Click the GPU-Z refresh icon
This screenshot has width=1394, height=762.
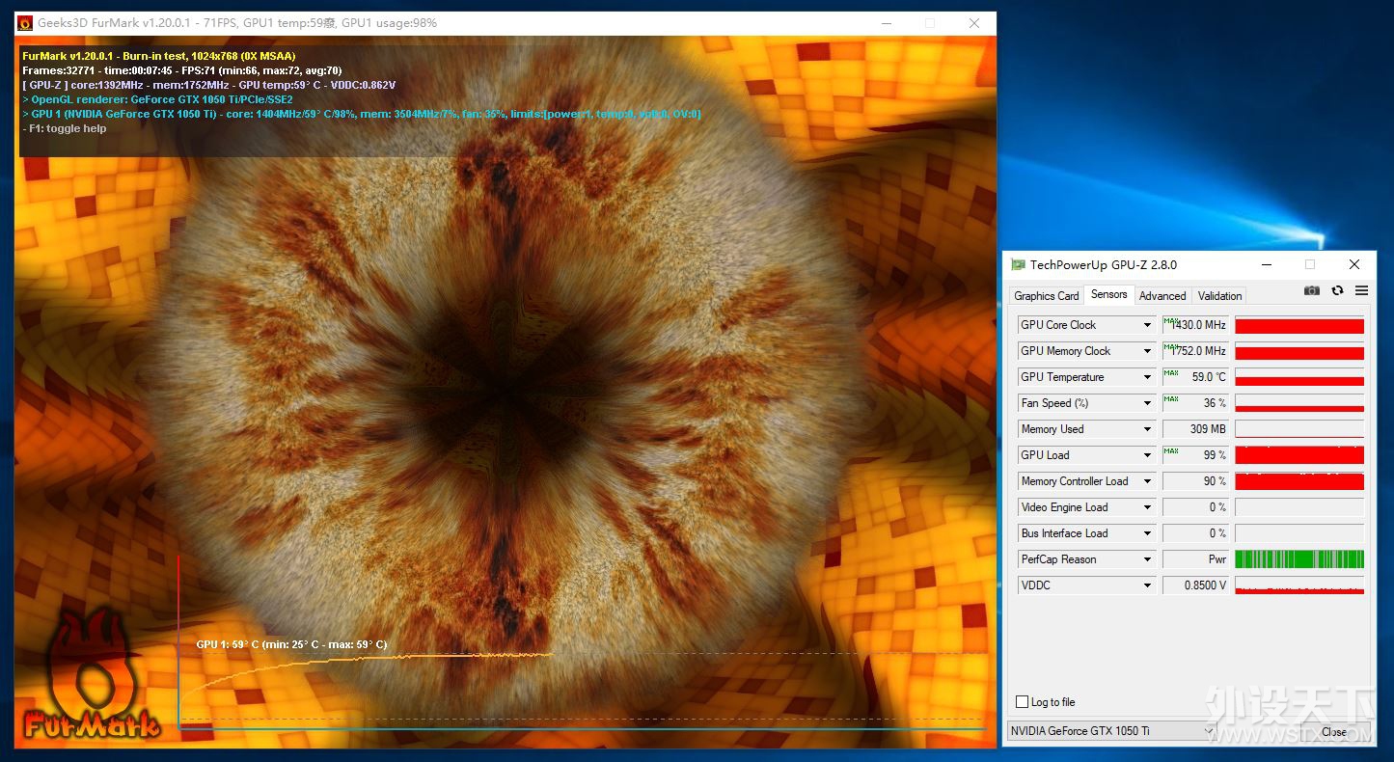[x=1337, y=290]
